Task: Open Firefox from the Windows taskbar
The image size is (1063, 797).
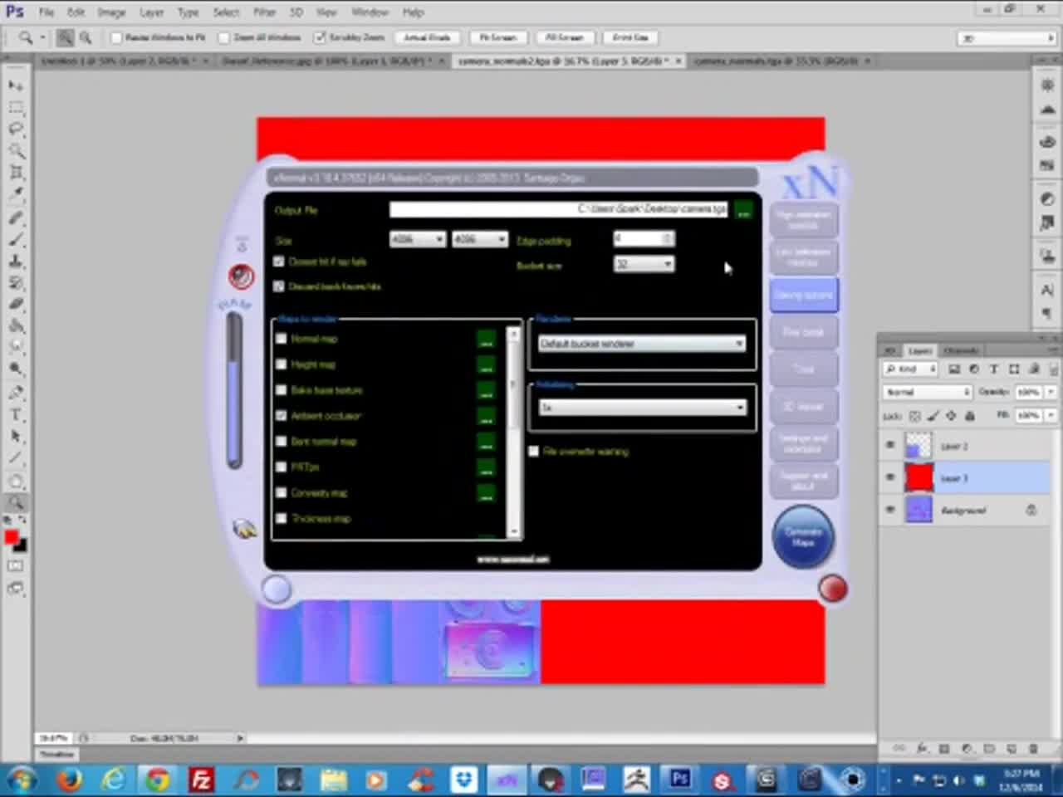Action: coord(70,780)
